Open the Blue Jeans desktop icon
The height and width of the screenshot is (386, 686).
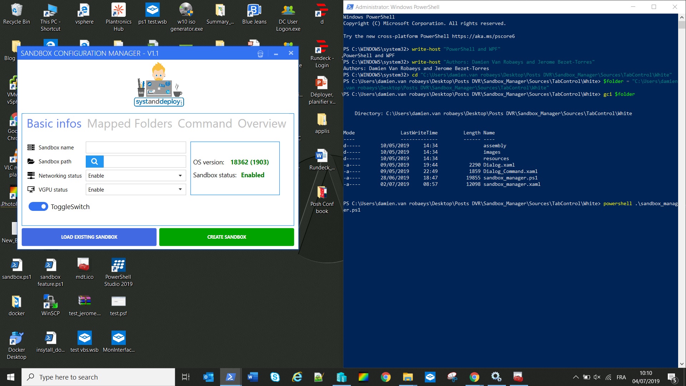tap(254, 11)
